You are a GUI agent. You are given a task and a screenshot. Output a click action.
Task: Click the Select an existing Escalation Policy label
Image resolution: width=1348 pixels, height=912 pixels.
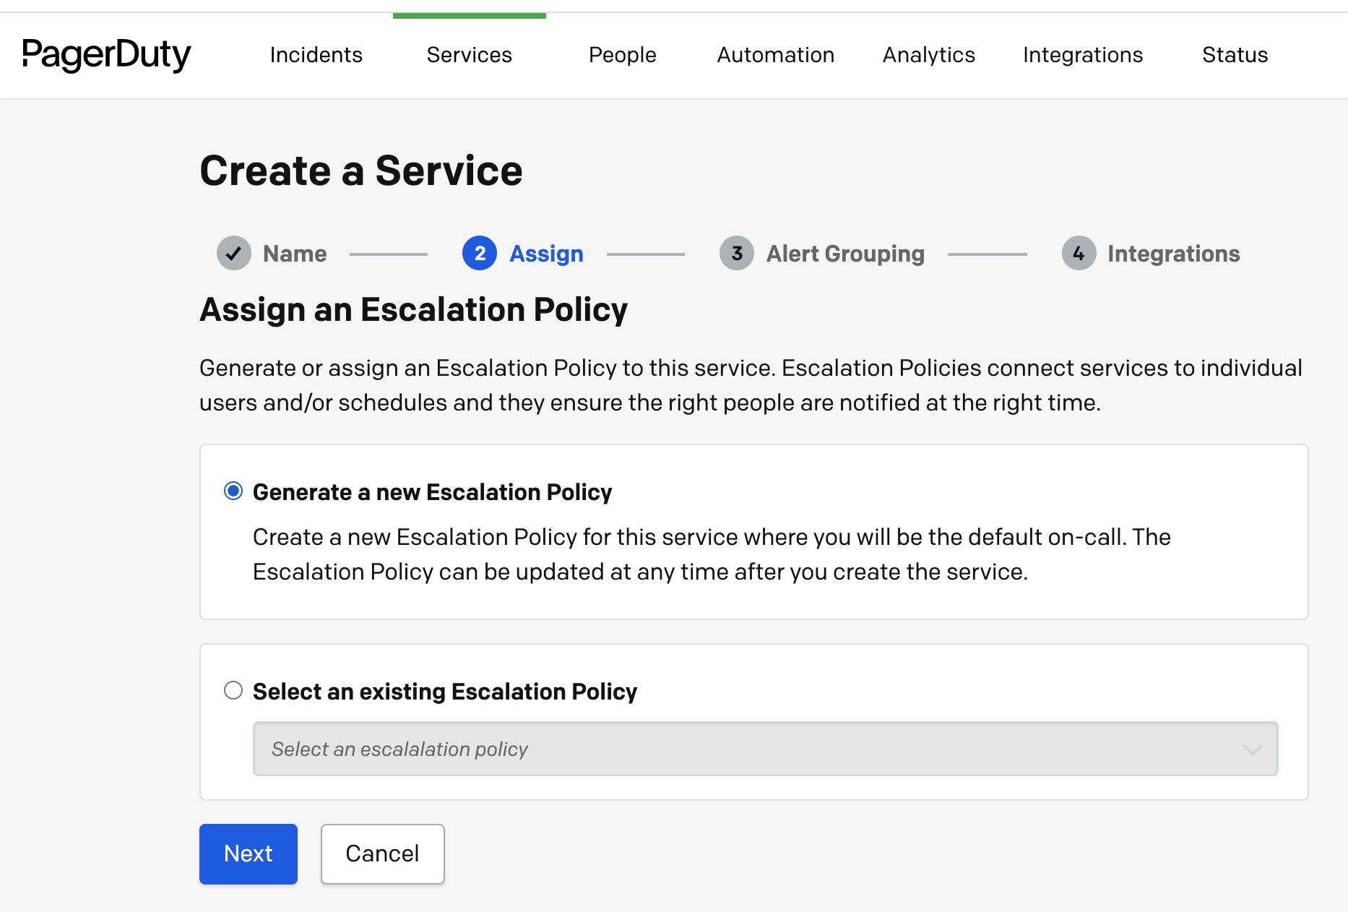coord(445,692)
